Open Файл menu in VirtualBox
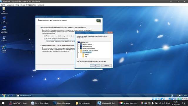Screen dimensions: 188x106 [3, 5]
